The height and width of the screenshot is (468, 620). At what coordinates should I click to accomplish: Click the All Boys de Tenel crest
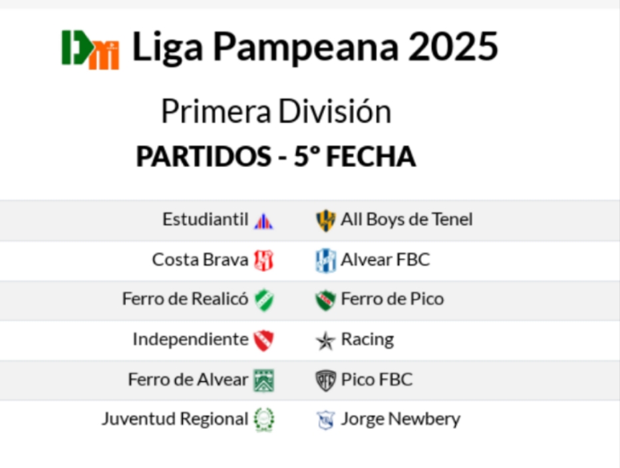point(325,221)
